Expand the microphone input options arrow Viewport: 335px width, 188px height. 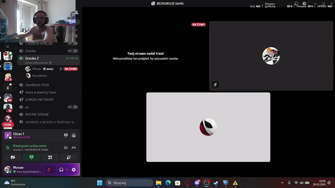tap(54, 170)
